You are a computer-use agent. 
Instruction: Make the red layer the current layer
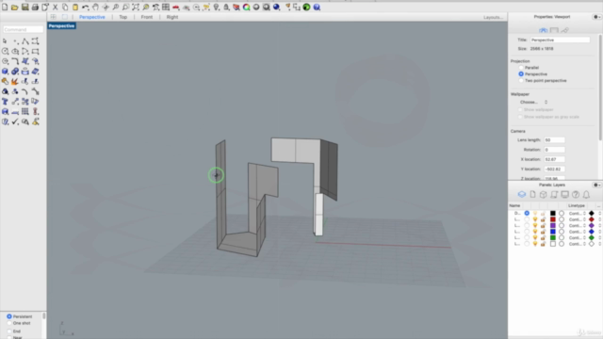point(527,219)
